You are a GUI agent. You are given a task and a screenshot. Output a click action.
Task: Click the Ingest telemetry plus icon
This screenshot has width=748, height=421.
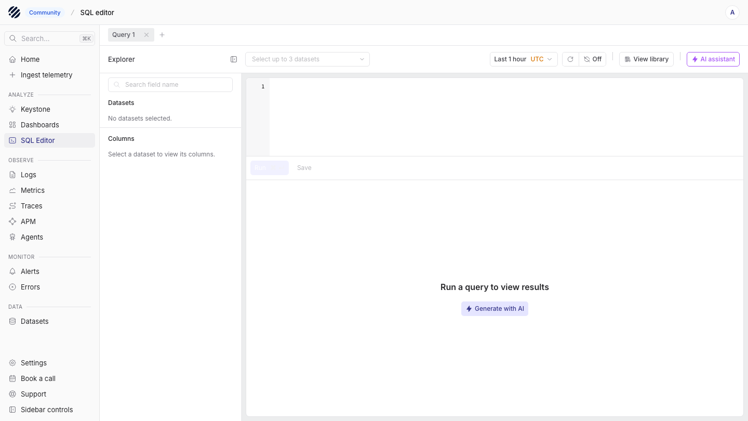(x=12, y=75)
